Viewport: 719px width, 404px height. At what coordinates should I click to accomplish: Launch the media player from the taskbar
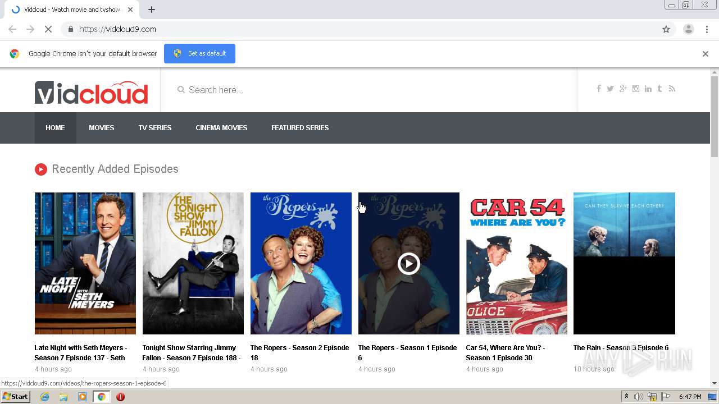pos(83,397)
